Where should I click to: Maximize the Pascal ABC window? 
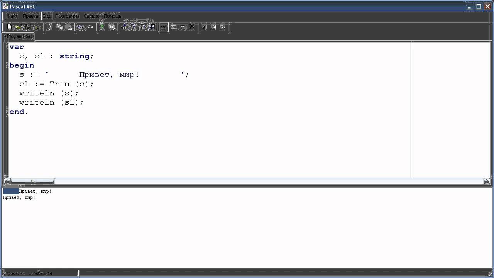(x=479, y=6)
